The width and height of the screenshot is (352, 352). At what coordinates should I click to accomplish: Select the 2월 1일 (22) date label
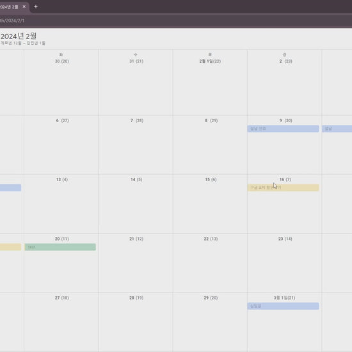[210, 61]
